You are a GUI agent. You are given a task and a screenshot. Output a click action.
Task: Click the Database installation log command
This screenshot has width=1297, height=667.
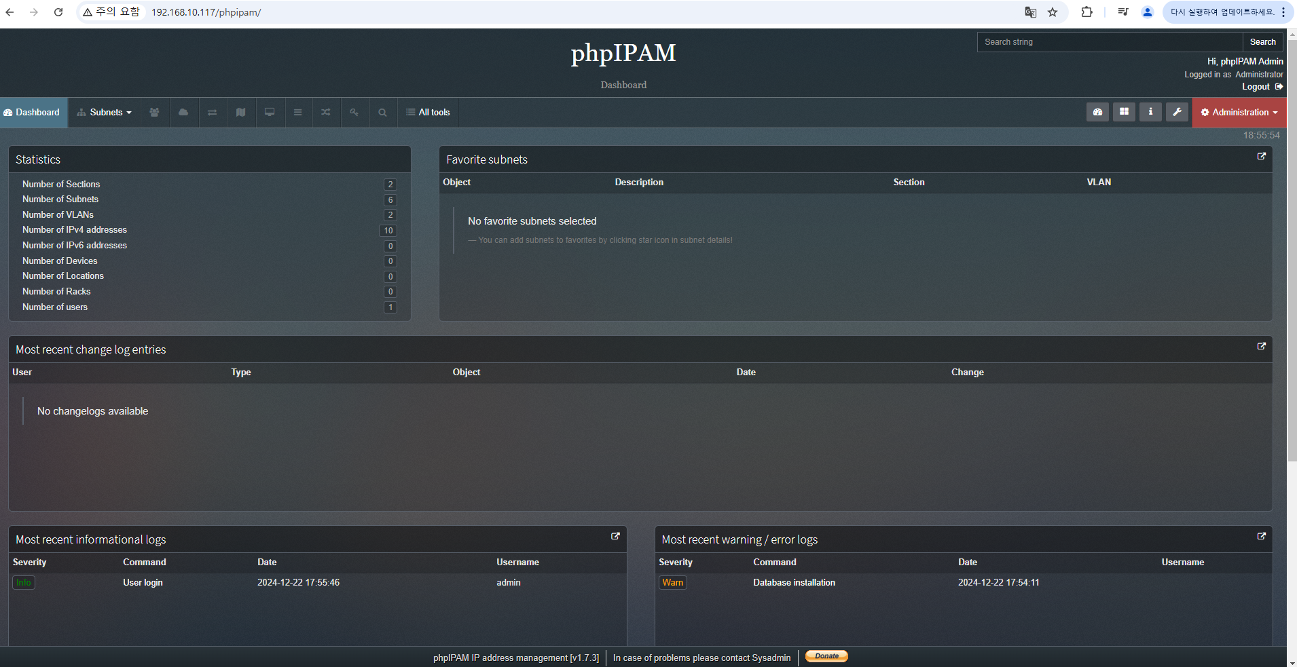tap(794, 583)
